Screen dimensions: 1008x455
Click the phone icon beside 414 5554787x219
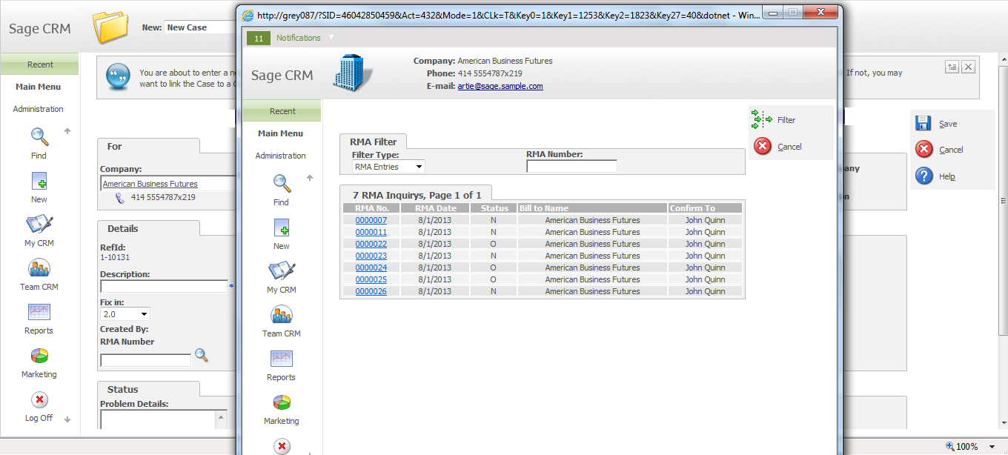click(120, 198)
